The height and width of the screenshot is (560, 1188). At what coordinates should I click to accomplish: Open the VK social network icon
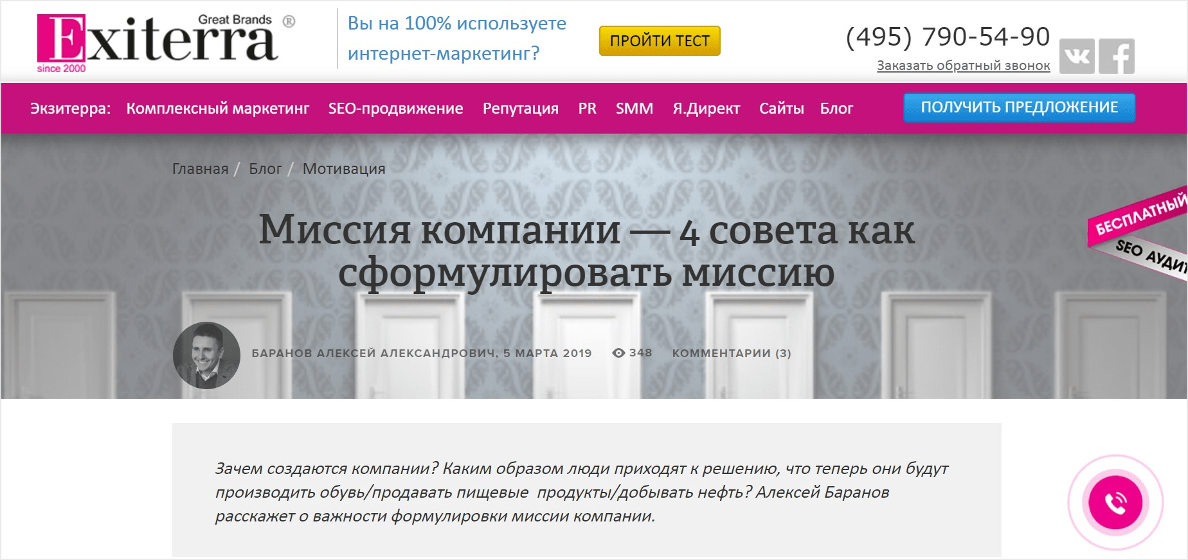1077,56
